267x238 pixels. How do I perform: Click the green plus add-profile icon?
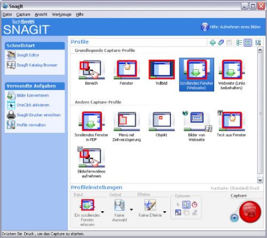213,43
